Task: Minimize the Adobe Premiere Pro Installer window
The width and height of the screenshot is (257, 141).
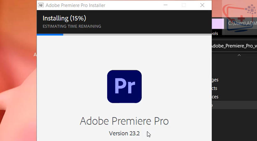Action: (x=165, y=5)
